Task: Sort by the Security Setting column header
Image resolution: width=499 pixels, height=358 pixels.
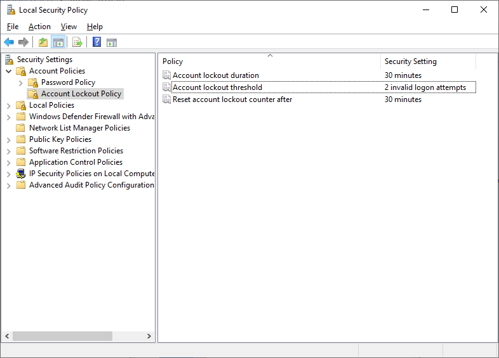Action: 429,61
